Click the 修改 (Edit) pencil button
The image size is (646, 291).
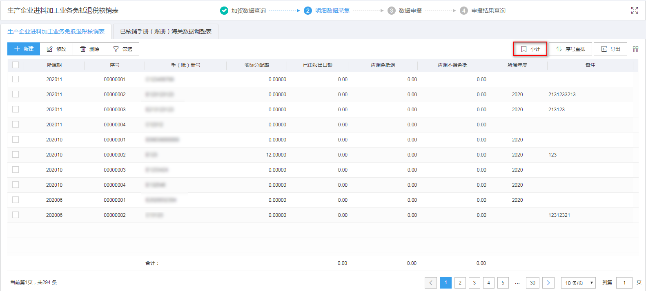pyautogui.click(x=56, y=49)
